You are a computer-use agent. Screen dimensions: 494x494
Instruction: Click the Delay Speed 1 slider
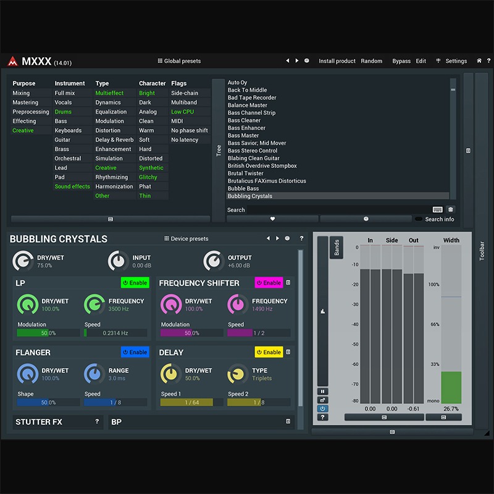[x=191, y=402]
